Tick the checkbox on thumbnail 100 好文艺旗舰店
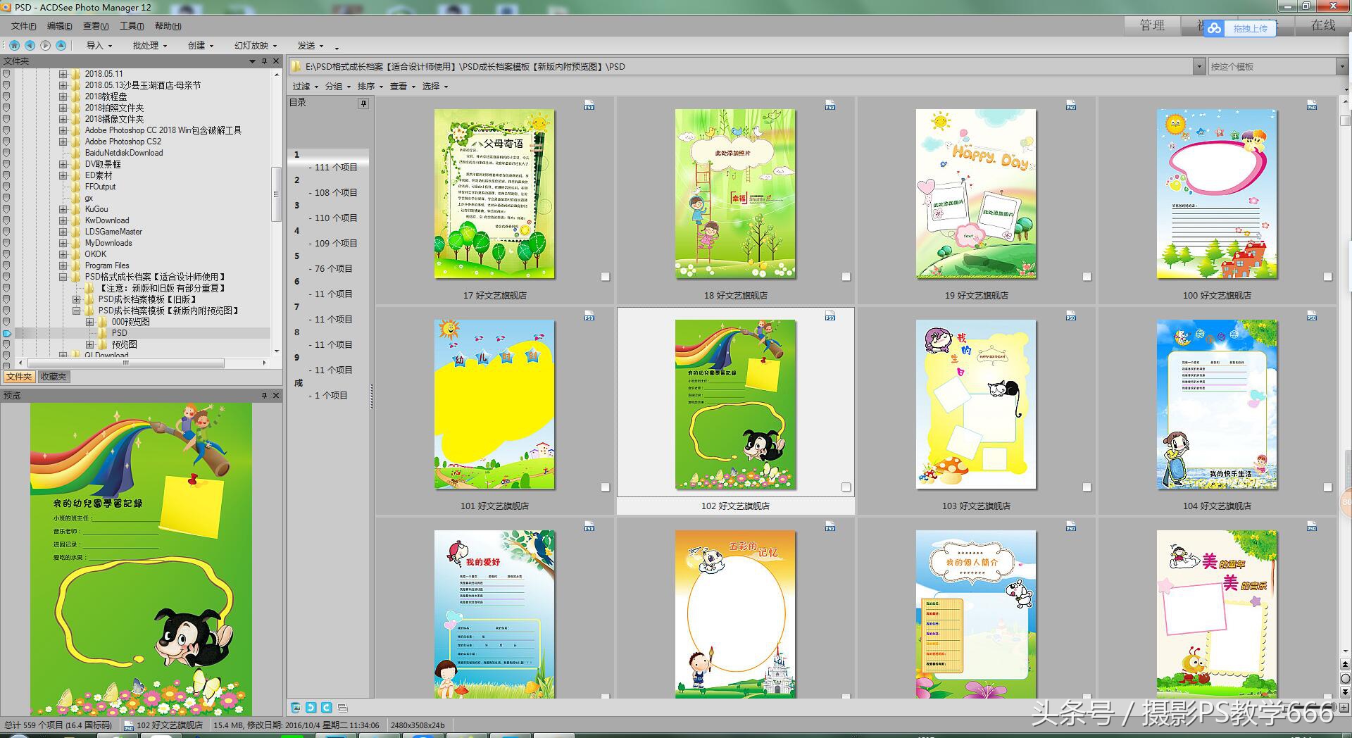This screenshot has width=1352, height=738. [1327, 277]
